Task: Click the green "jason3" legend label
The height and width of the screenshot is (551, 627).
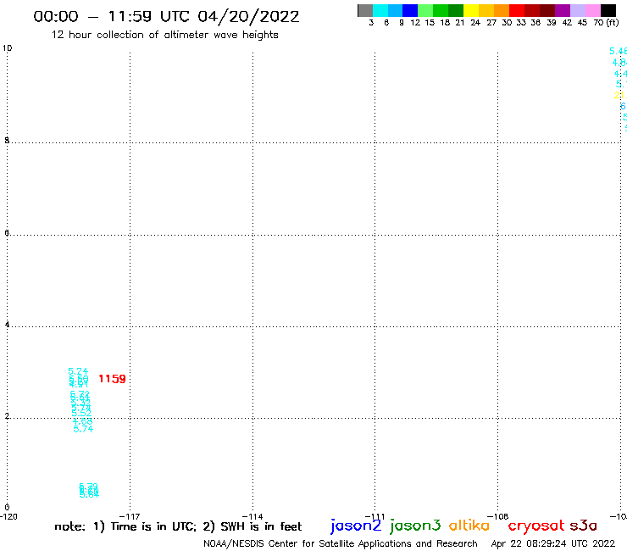Action: point(415,526)
